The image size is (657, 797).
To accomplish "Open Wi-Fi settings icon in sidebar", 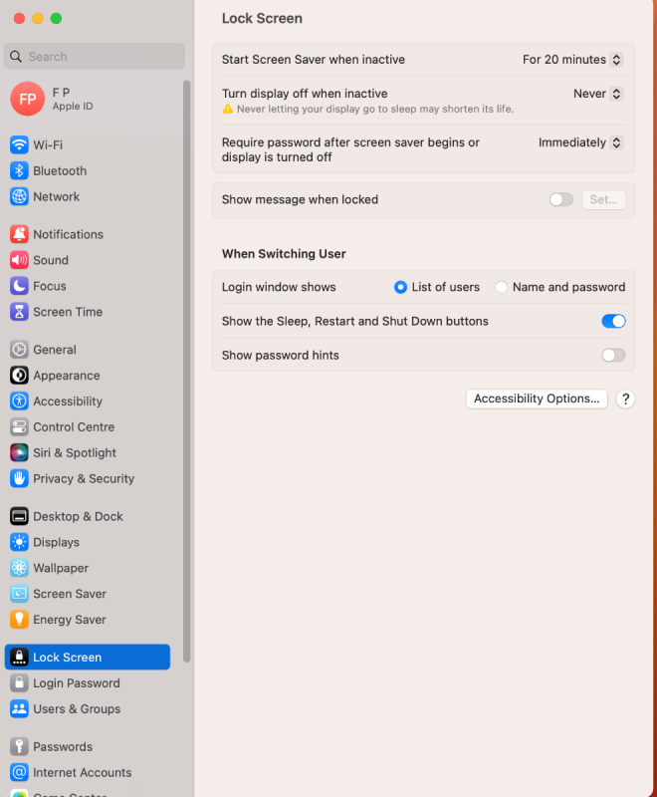I will (x=19, y=144).
